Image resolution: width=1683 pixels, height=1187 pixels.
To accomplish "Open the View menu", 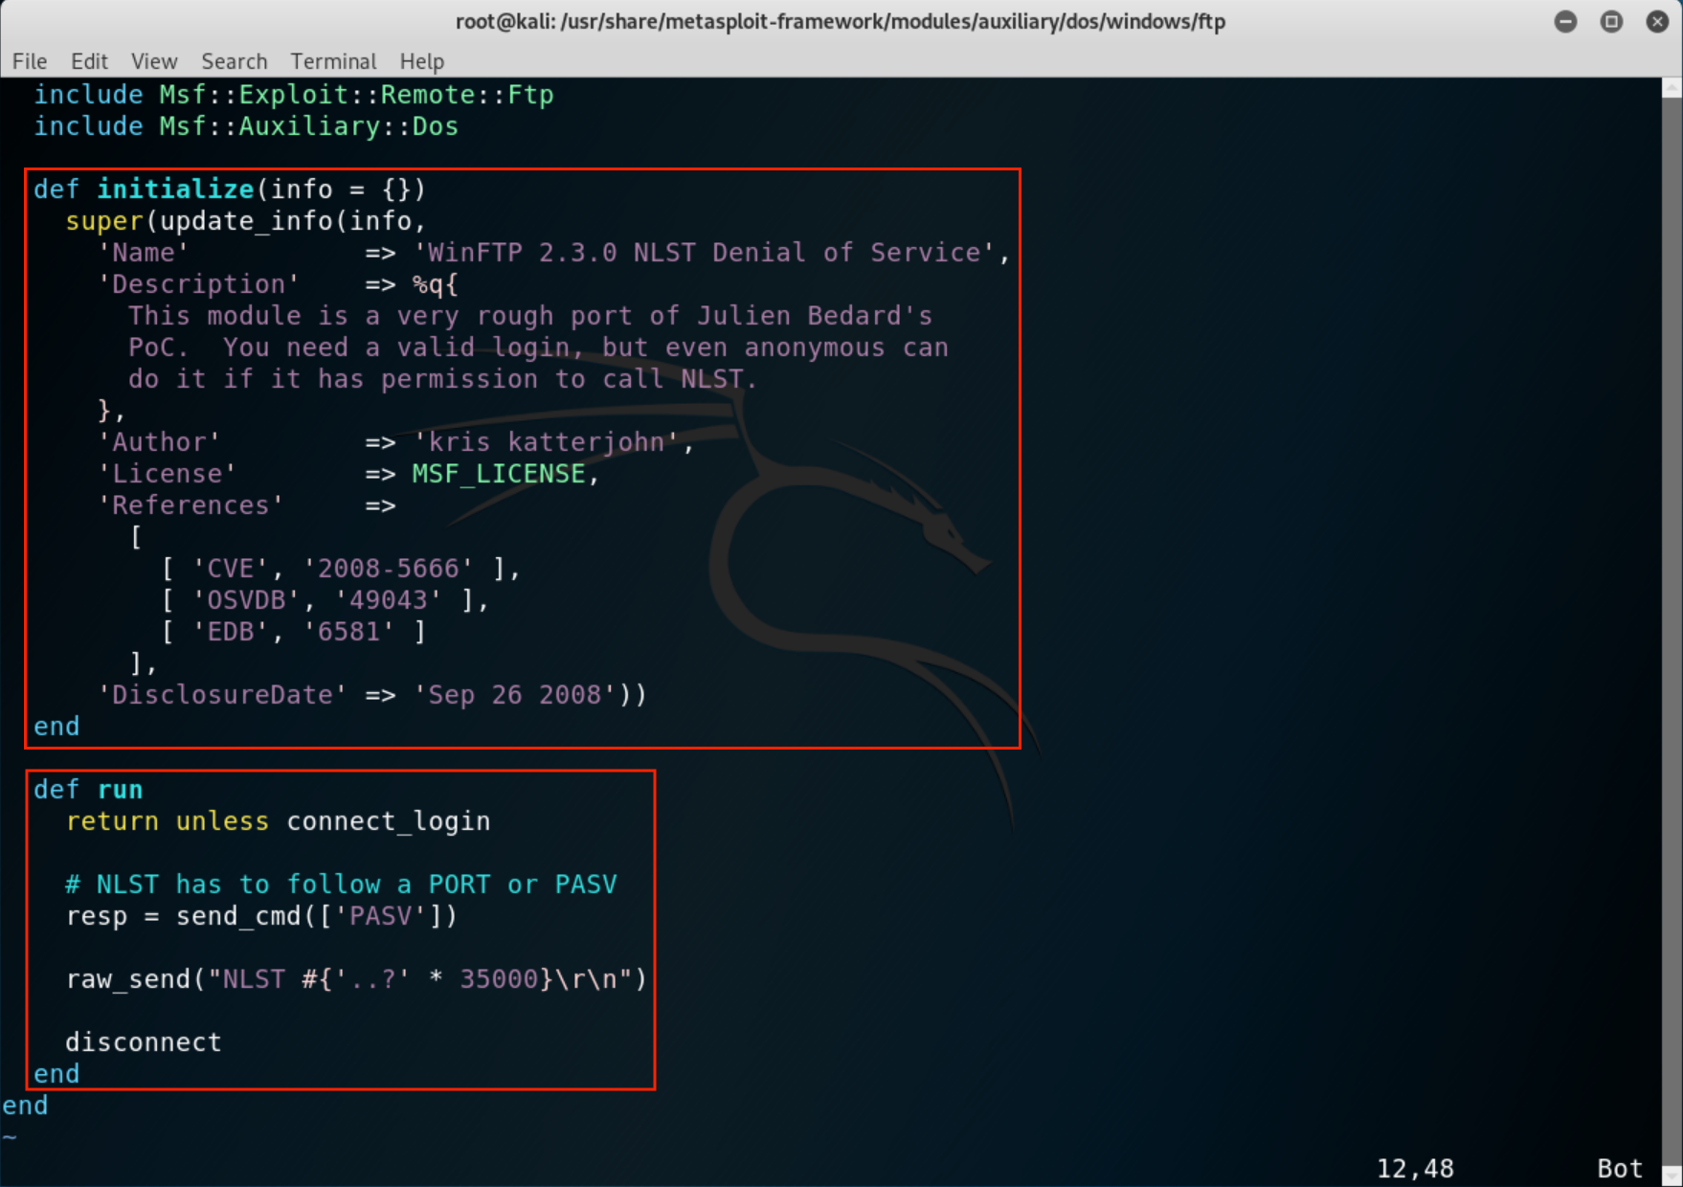I will [x=154, y=61].
